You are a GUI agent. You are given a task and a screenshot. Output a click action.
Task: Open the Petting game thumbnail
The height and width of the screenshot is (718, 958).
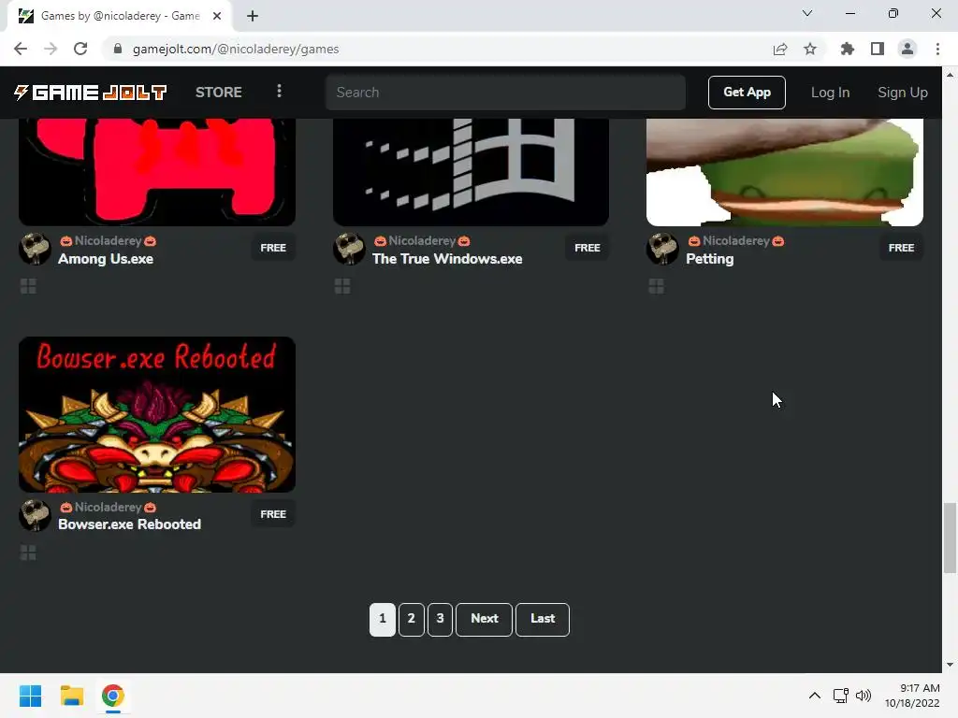point(785,172)
